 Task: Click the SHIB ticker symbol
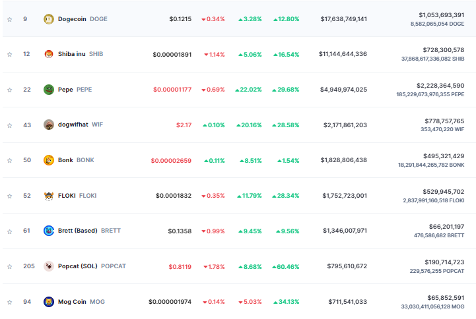pos(96,54)
